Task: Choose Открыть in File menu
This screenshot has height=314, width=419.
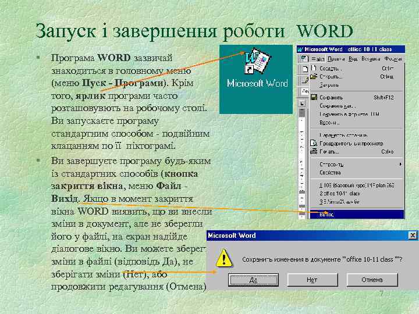Action: (x=356, y=77)
